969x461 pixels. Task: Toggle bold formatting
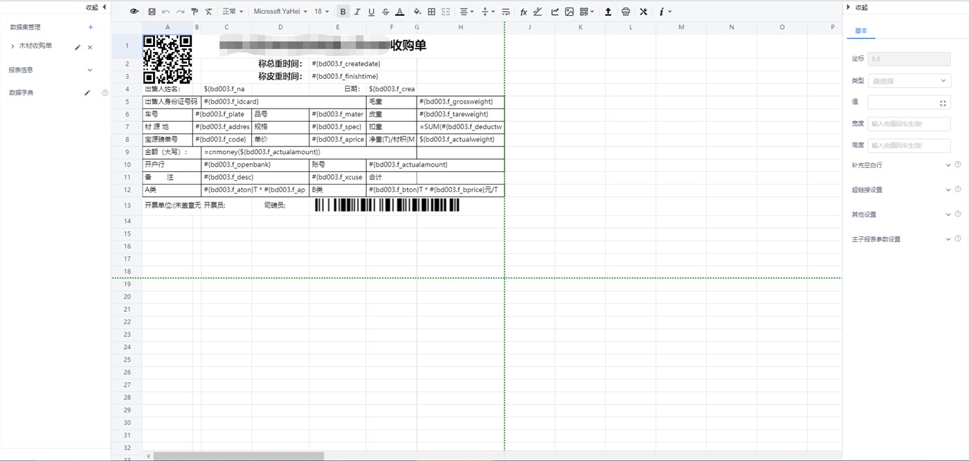[343, 12]
